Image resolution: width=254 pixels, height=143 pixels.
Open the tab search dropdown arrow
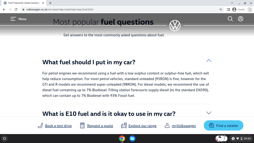(x=232, y=3)
